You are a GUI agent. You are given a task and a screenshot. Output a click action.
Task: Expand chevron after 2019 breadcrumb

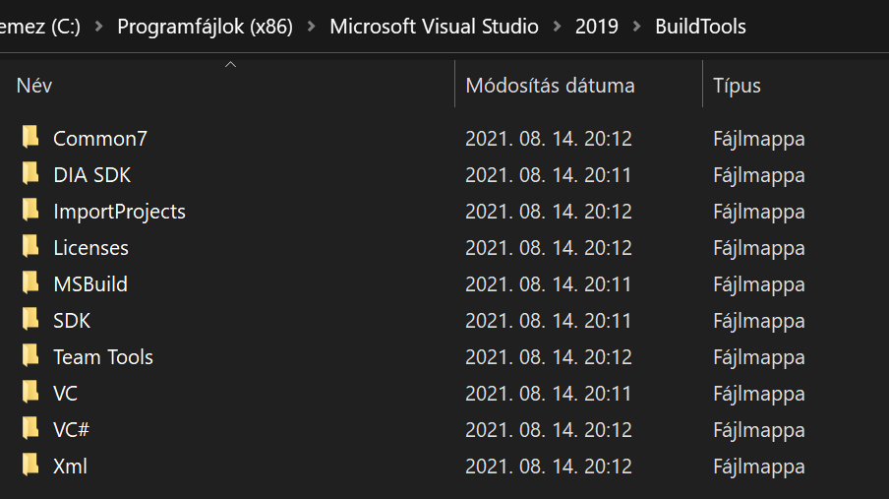[x=636, y=27]
